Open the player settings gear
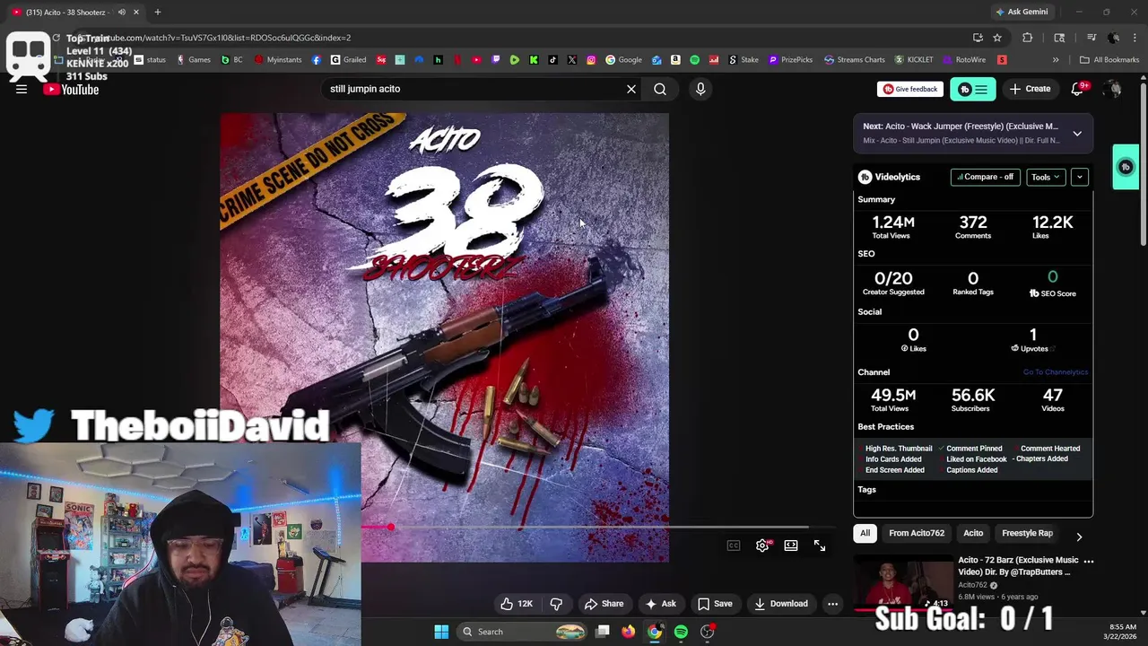 [x=762, y=546]
